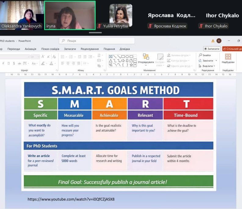
Task: Pick the star shape in shapes gallery
Action: click(131, 65)
